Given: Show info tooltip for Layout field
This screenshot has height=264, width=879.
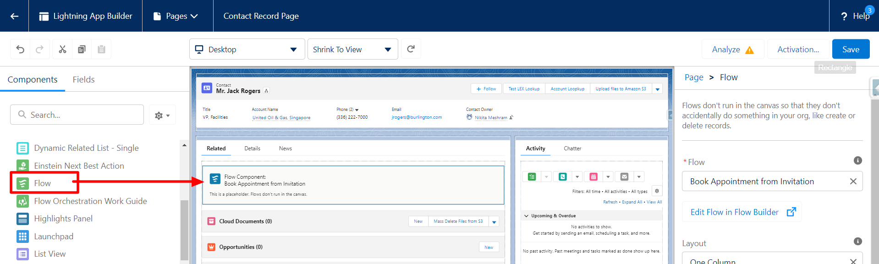Looking at the screenshot, I should coord(858,242).
